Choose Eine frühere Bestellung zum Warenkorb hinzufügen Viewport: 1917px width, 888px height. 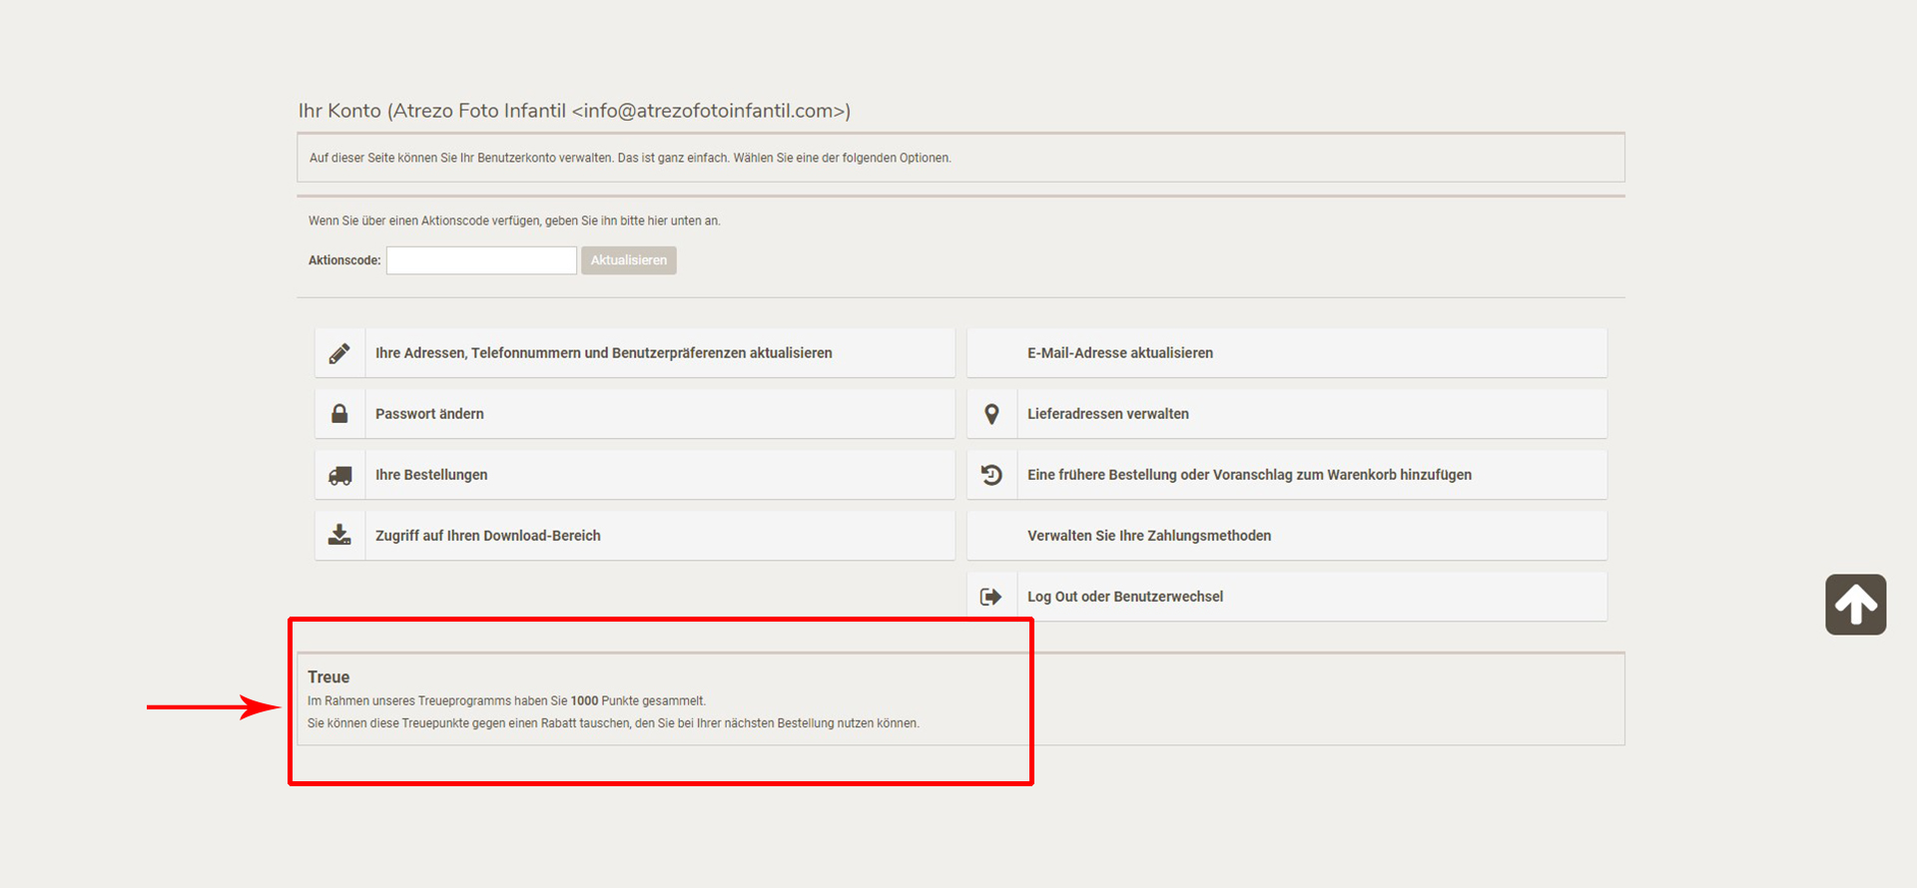[1248, 475]
